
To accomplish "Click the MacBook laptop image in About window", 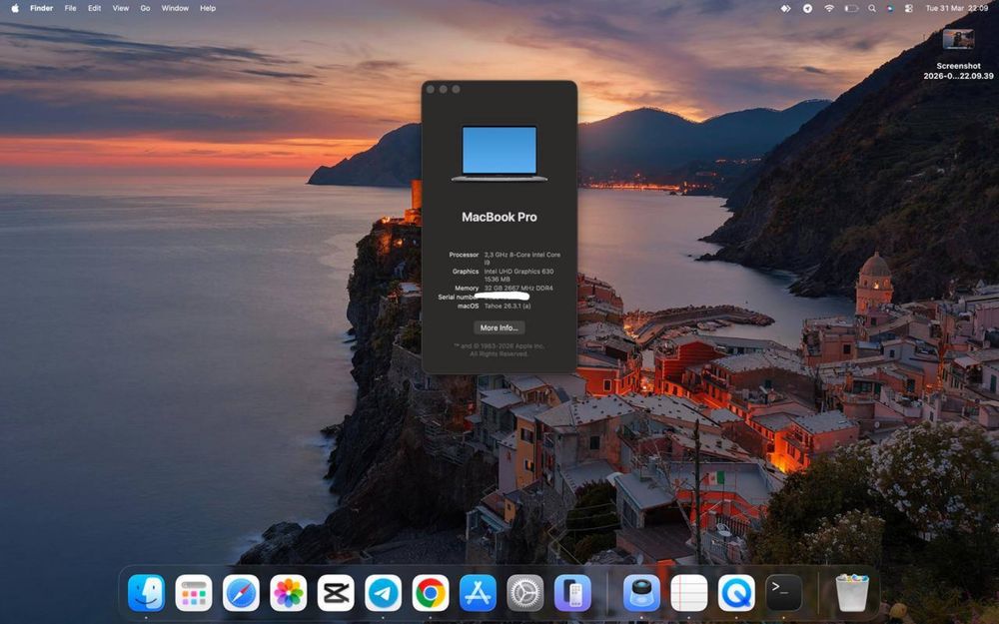I will coord(499,154).
